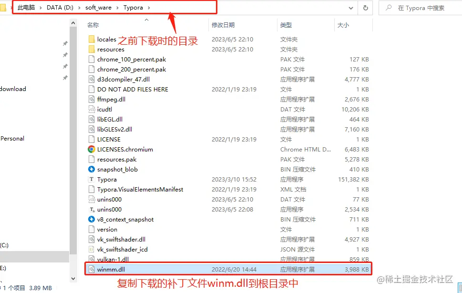This screenshot has height=293, width=462.
Task: Click the Chrome HTML D... type cell
Action: tap(306, 149)
